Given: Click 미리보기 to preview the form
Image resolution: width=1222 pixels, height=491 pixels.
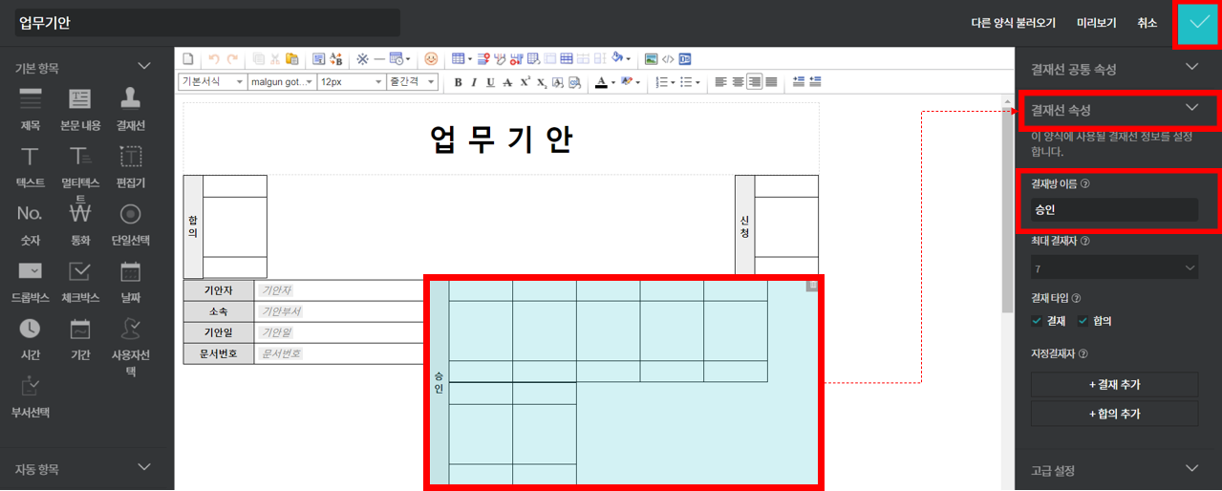Looking at the screenshot, I should tap(1096, 23).
